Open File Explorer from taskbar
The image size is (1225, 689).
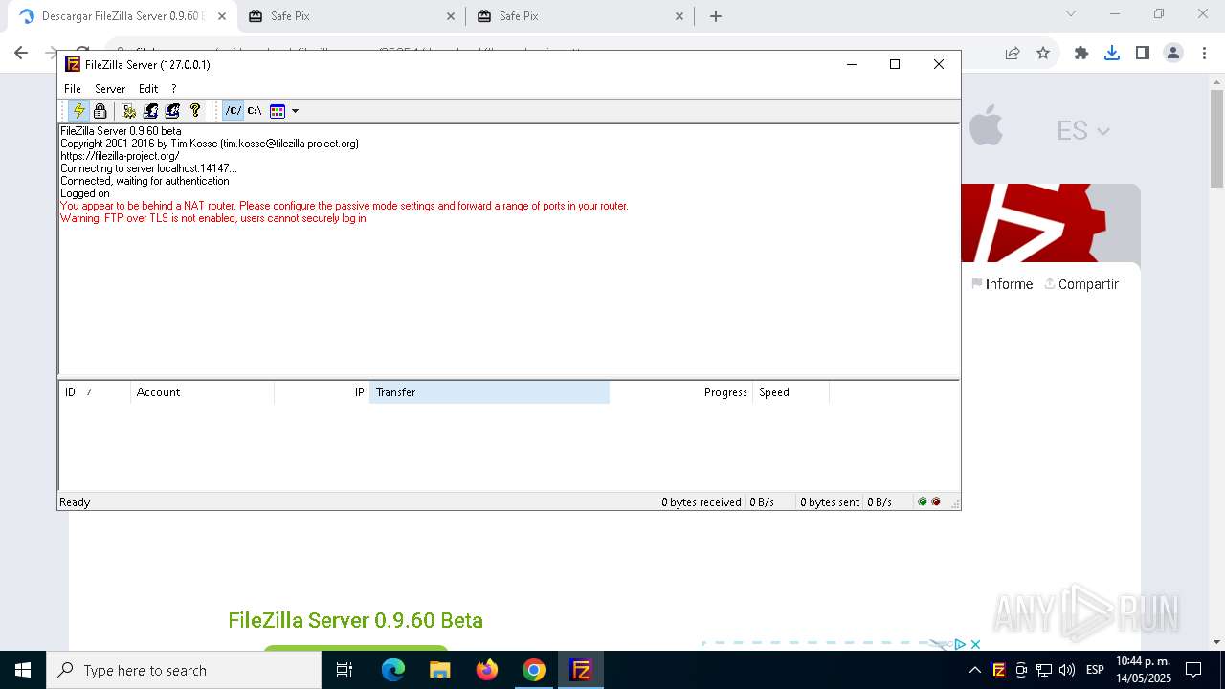pos(439,670)
